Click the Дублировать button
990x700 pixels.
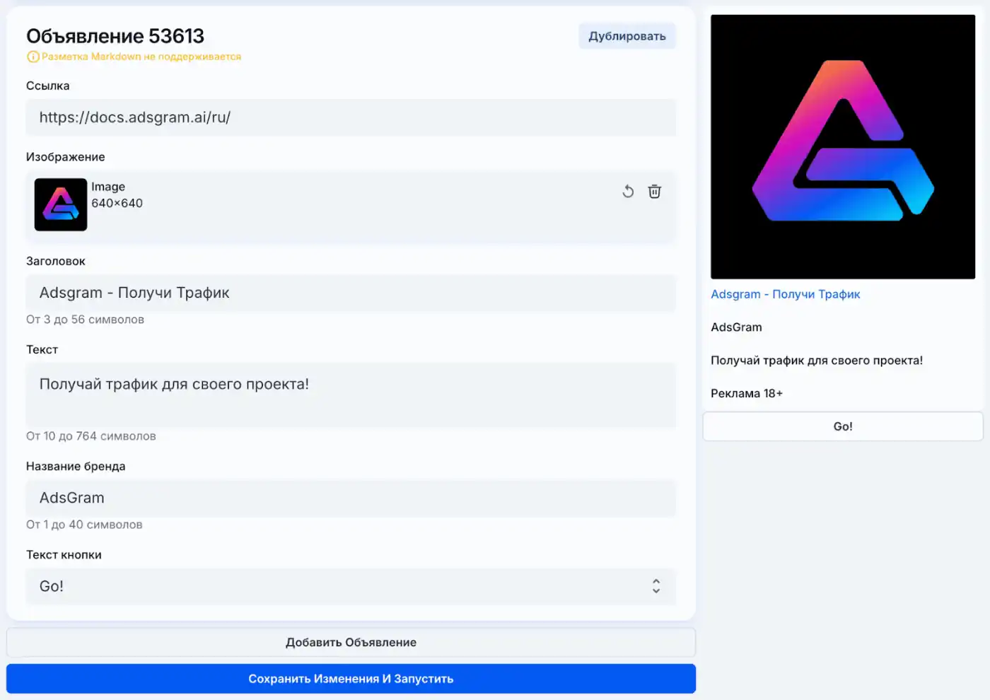[x=627, y=36]
